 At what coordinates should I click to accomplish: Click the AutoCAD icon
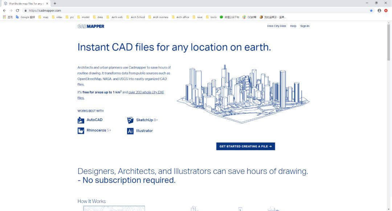click(x=81, y=120)
